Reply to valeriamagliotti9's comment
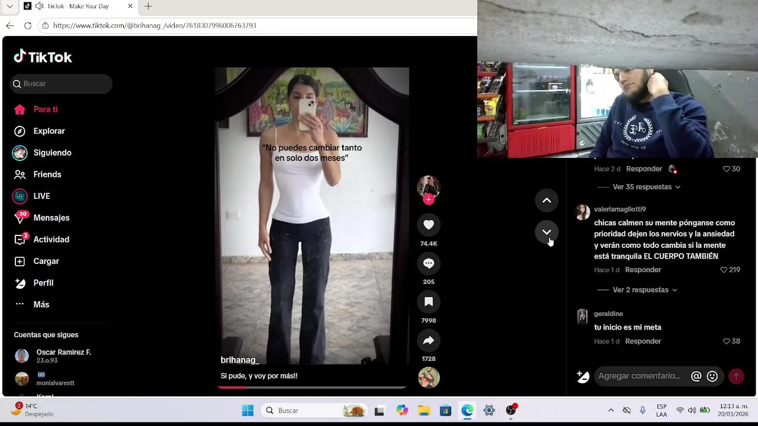 (643, 270)
